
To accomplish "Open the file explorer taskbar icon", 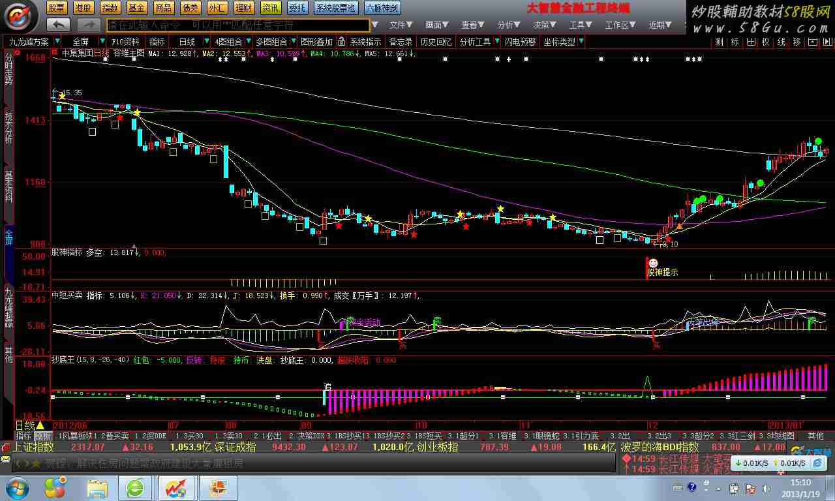I will pyautogui.click(x=97, y=487).
